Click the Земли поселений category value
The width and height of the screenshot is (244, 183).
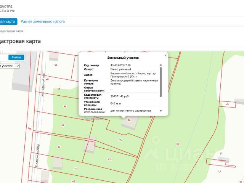pos(134,82)
